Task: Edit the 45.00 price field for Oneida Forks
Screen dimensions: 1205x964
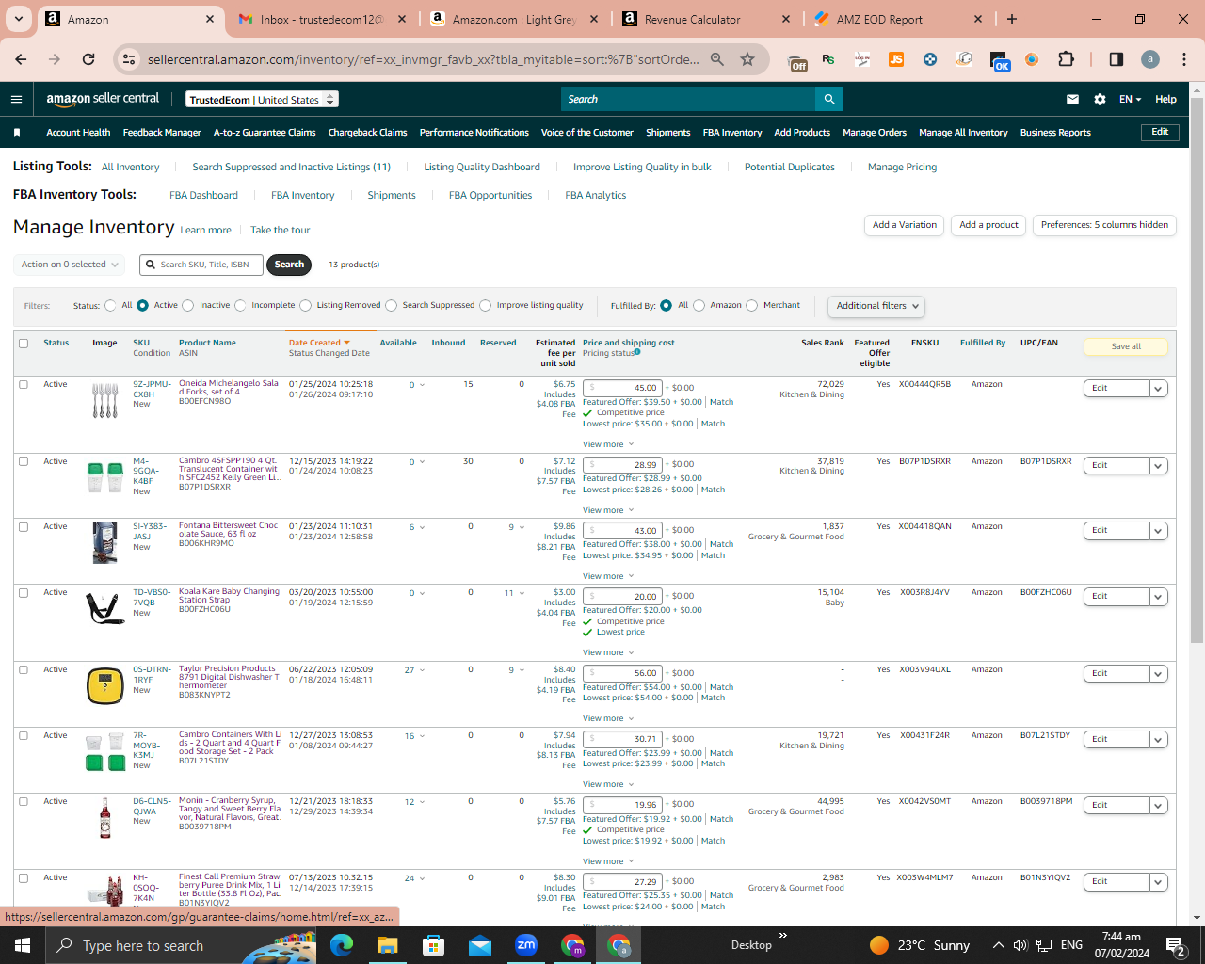Action: click(623, 388)
